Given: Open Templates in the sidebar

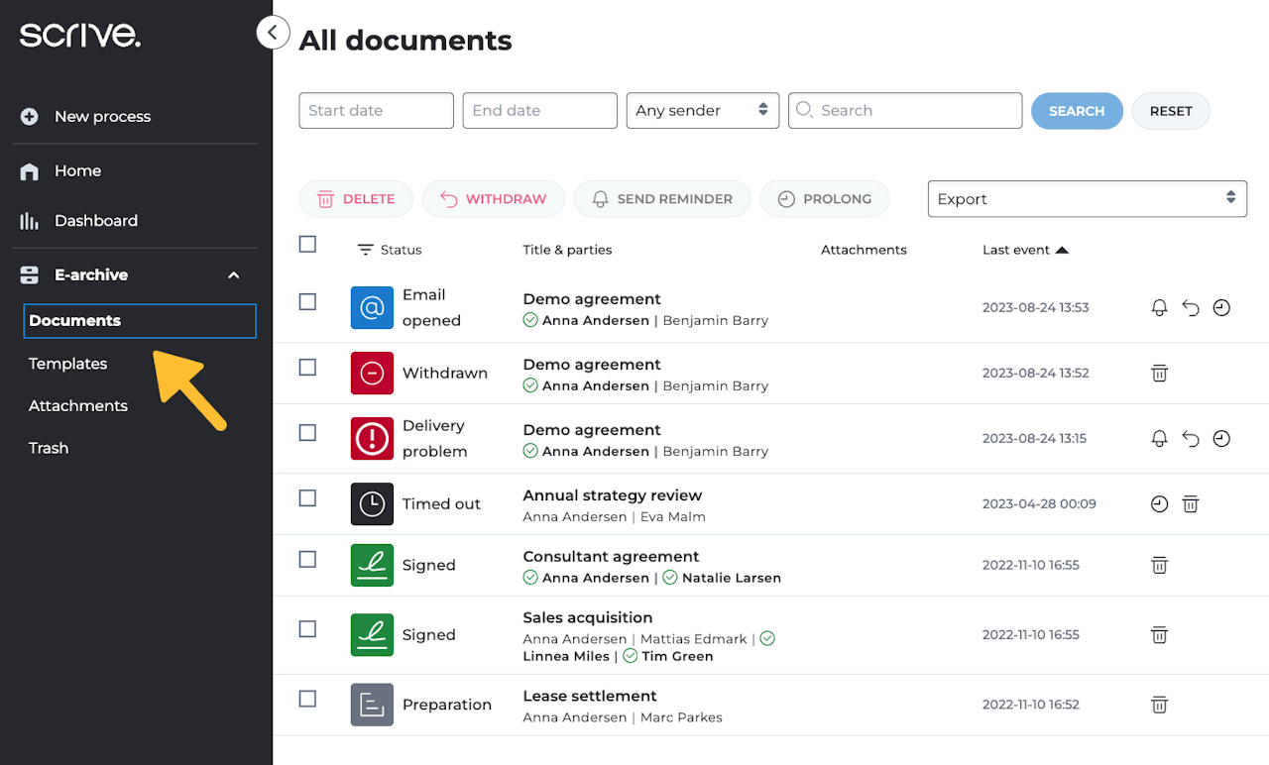Looking at the screenshot, I should (x=67, y=364).
